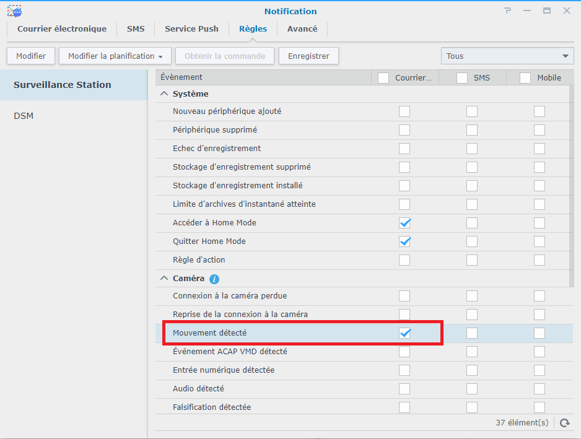Screen dimensions: 581x439
Task: Close the Notification window
Action: coord(566,11)
